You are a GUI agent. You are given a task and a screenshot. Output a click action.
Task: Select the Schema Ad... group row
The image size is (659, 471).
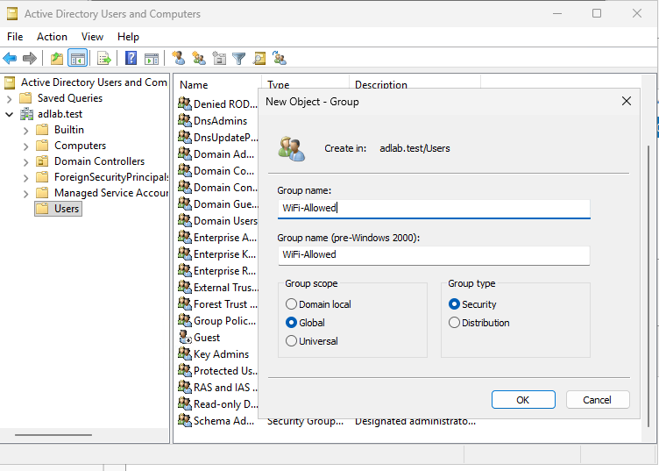click(216, 420)
